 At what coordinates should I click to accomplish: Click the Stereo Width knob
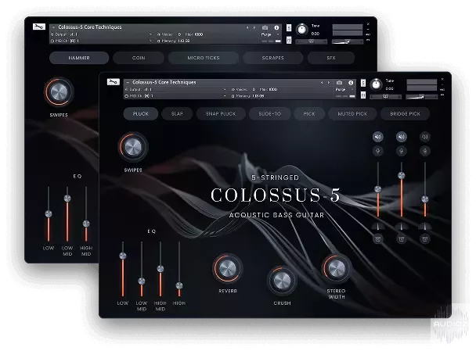click(x=337, y=269)
